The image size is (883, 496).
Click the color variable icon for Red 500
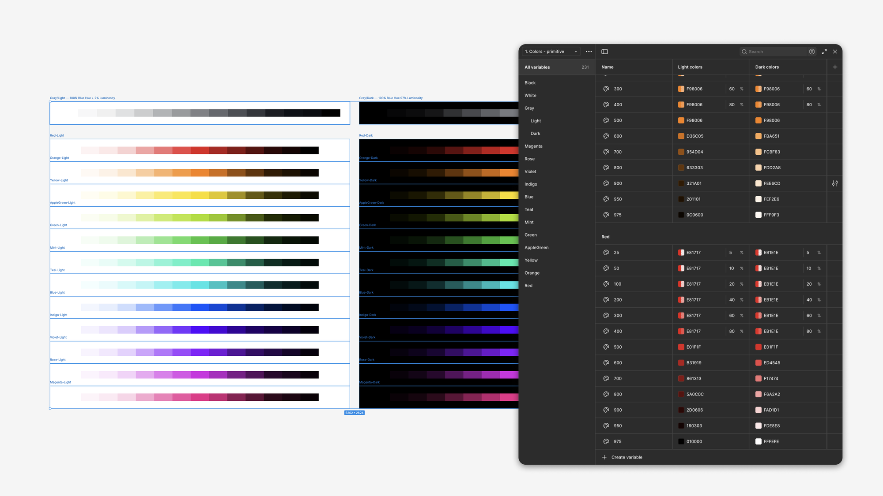point(606,347)
